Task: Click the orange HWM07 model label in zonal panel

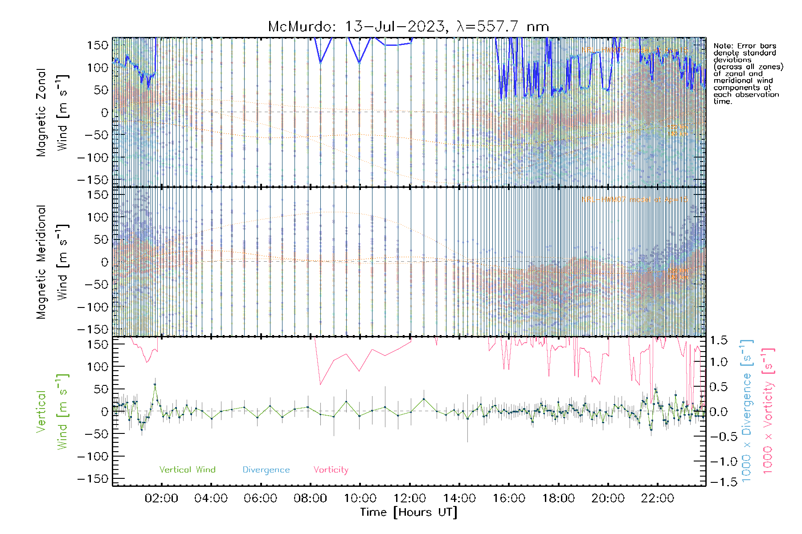Action: click(x=635, y=50)
